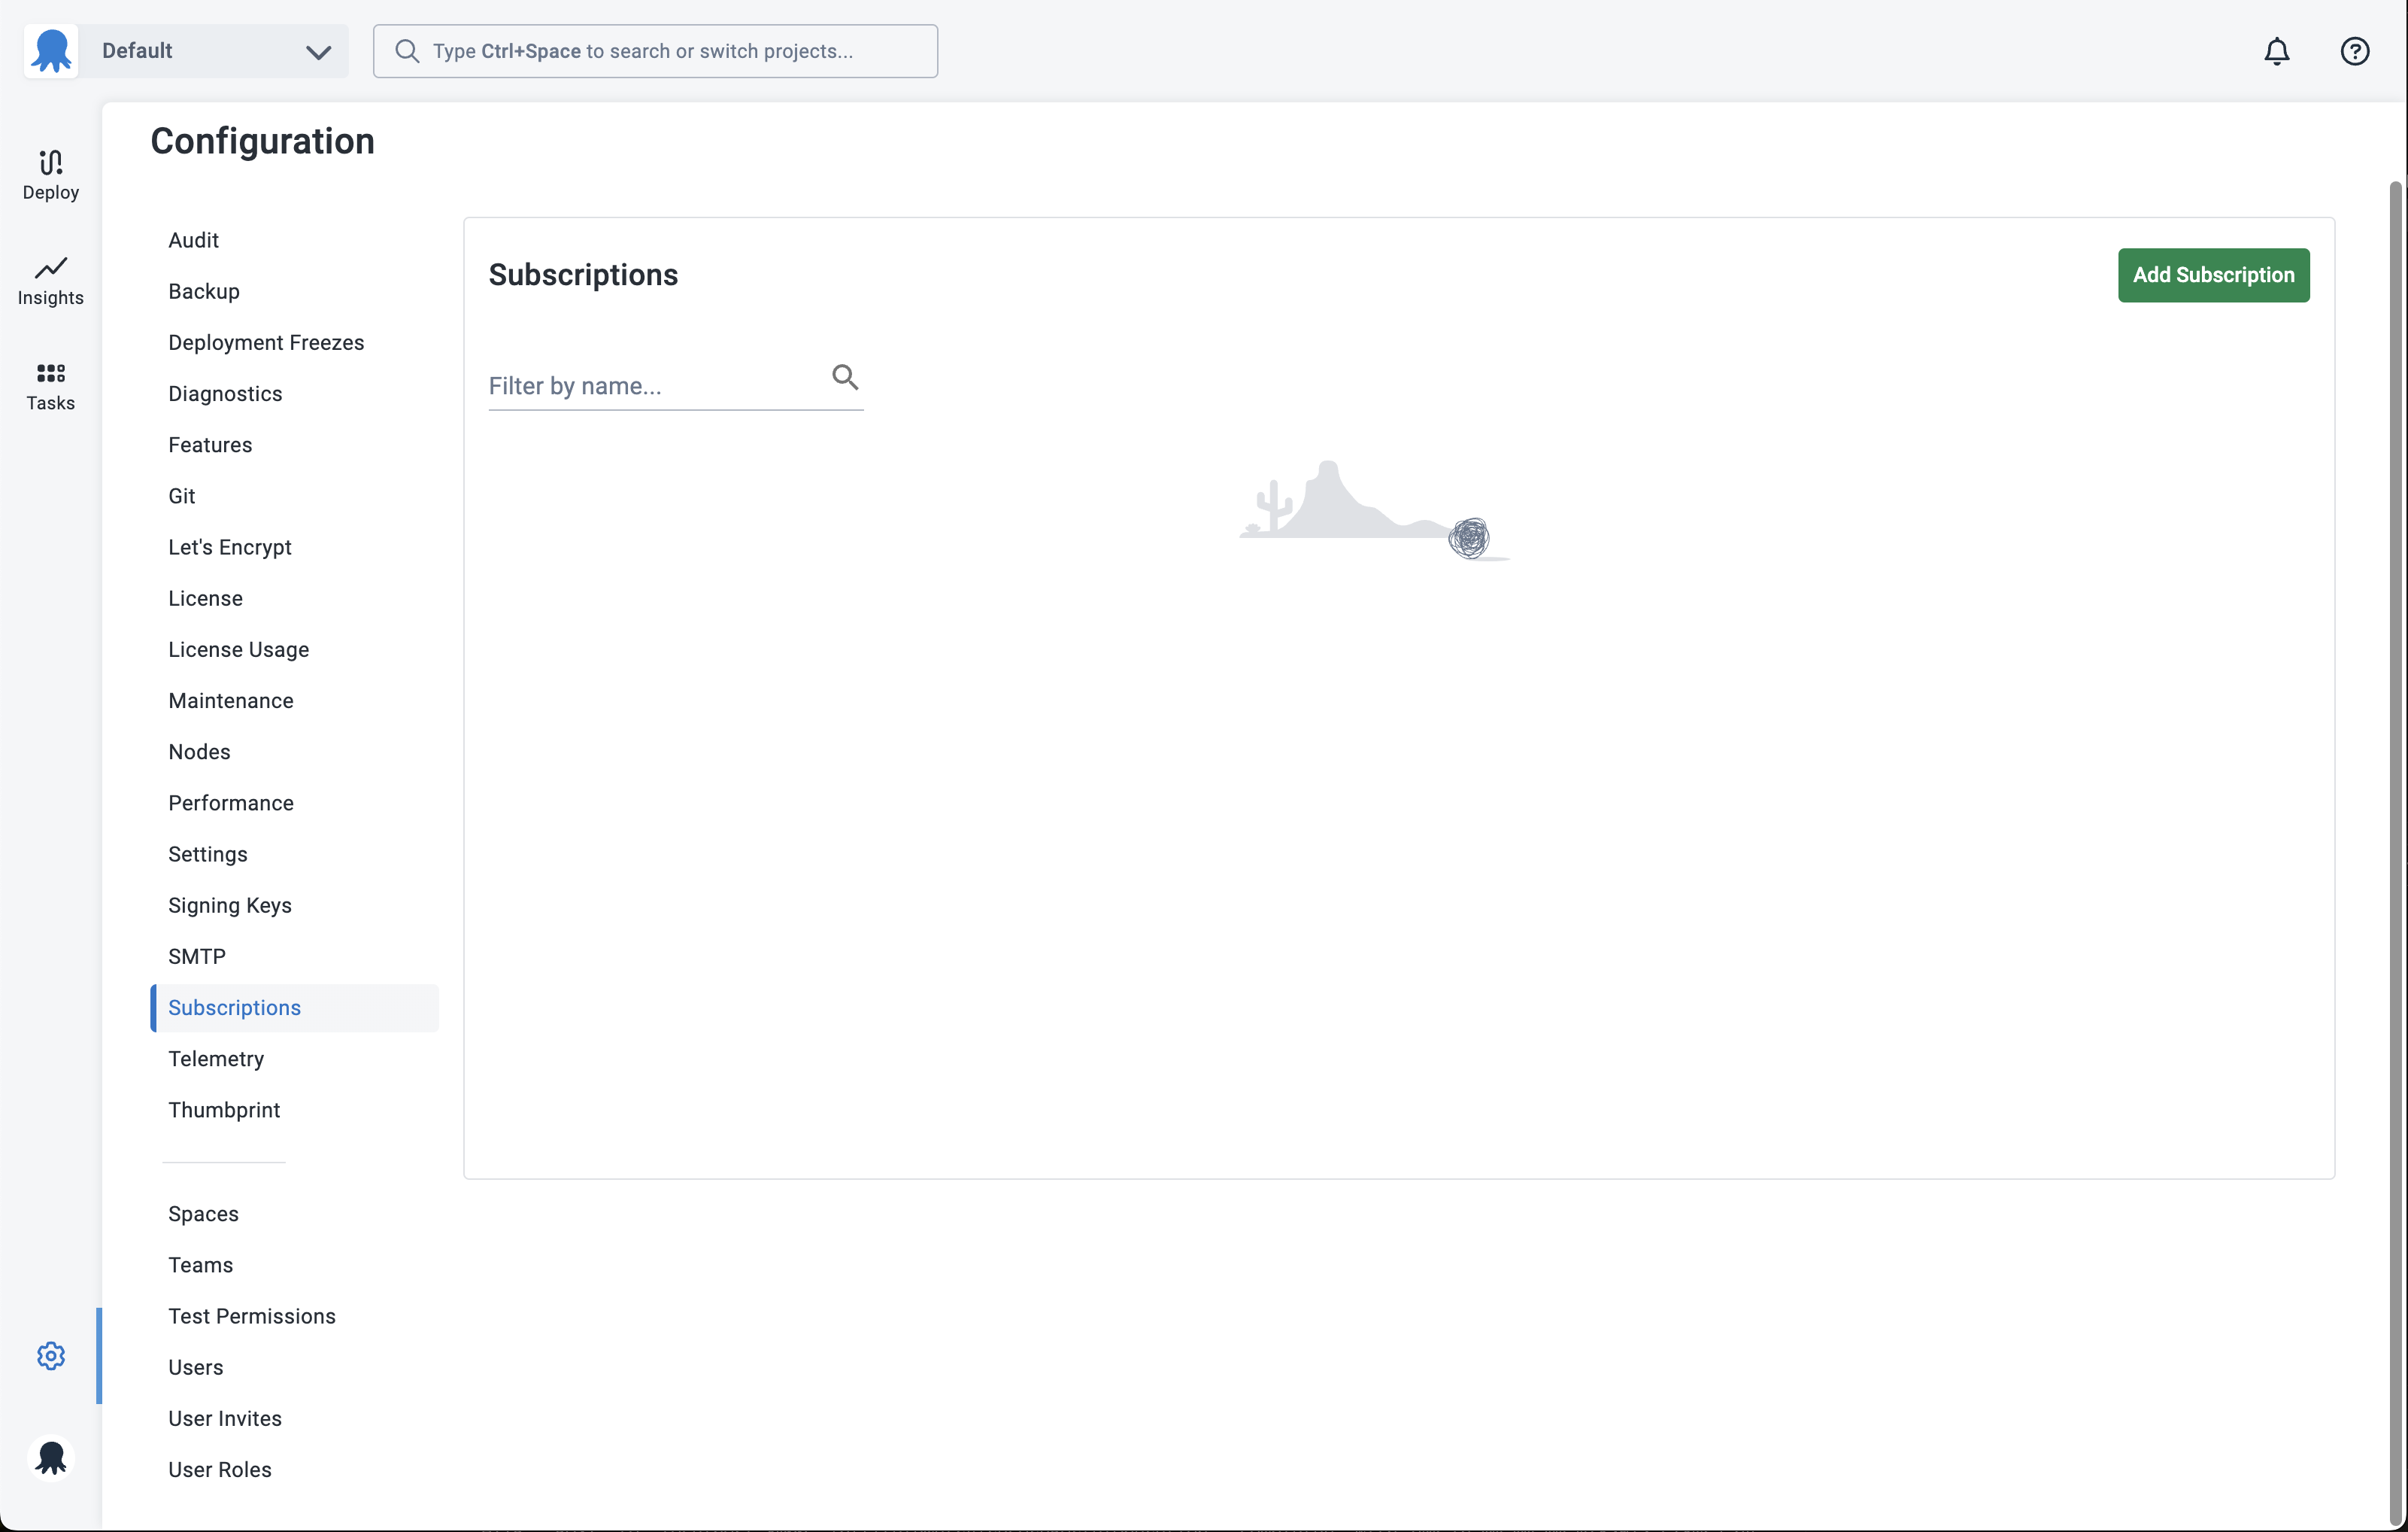The width and height of the screenshot is (2408, 1532).
Task: Open the help question mark
Action: (x=2355, y=51)
